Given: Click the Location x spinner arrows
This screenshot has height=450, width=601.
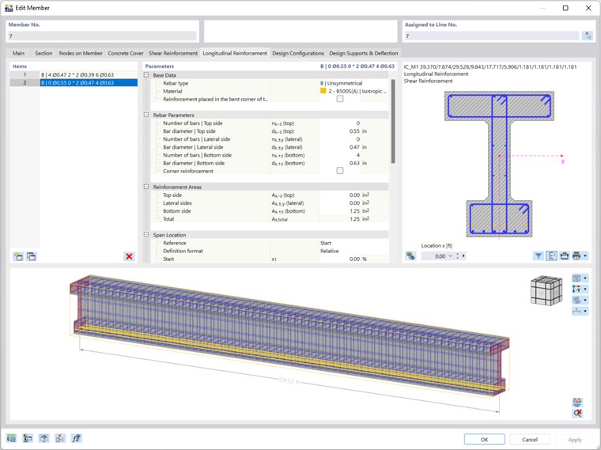Looking at the screenshot, I should (x=457, y=256).
